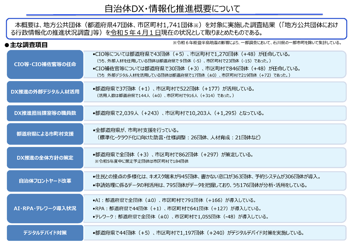Click the line on キオスク端末が945団体

(x=207, y=177)
